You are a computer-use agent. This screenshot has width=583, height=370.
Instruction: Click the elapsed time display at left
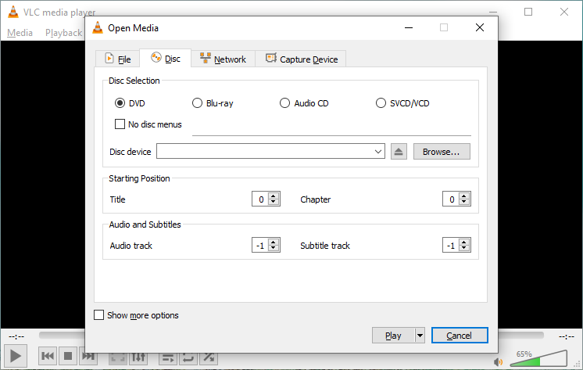click(16, 336)
